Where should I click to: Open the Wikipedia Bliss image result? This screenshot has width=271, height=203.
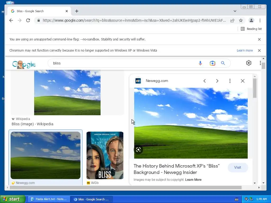tap(67, 93)
